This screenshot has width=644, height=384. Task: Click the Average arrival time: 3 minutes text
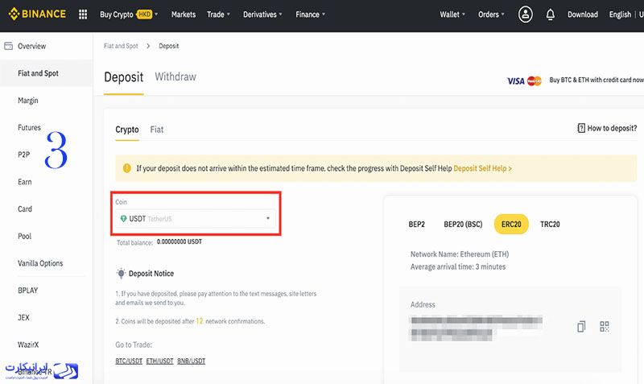[x=458, y=267]
